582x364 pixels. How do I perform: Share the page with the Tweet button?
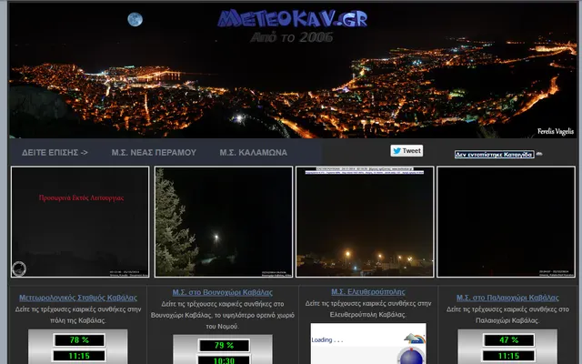coord(406,151)
